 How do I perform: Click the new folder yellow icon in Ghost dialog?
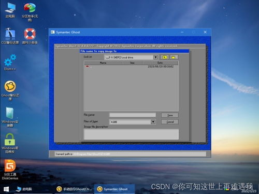point(174,57)
